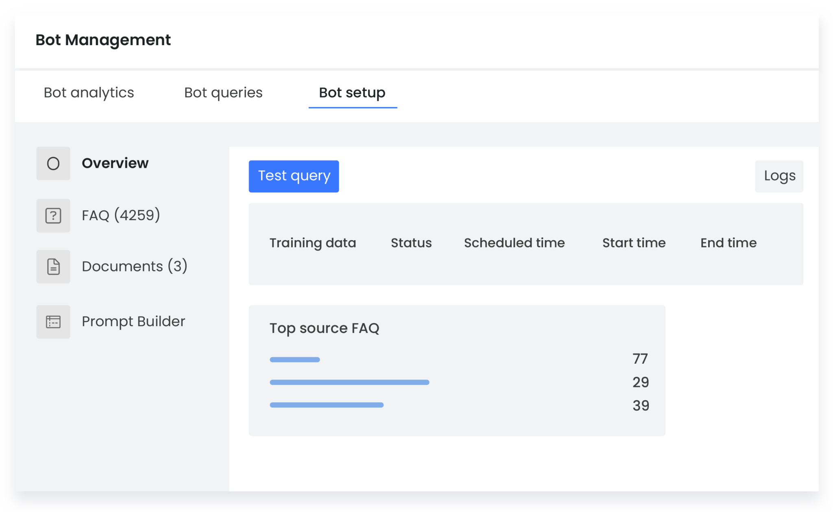Click the Status column header

click(x=411, y=243)
